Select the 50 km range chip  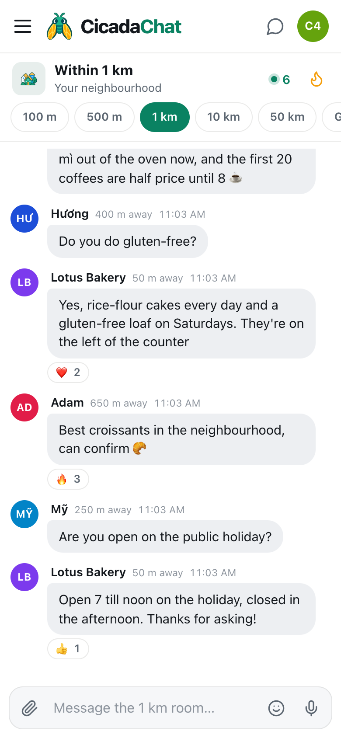[x=287, y=117]
